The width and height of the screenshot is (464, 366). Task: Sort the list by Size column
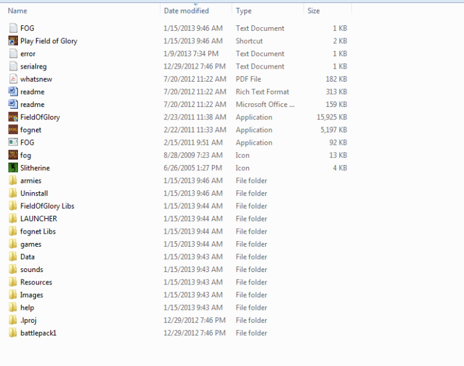tap(313, 11)
